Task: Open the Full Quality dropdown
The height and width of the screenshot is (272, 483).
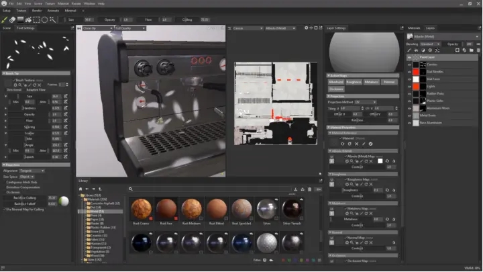Action: tap(130, 28)
